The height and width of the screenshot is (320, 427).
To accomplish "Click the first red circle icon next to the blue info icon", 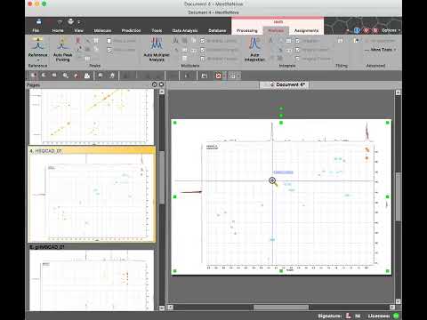I will coord(367,30).
